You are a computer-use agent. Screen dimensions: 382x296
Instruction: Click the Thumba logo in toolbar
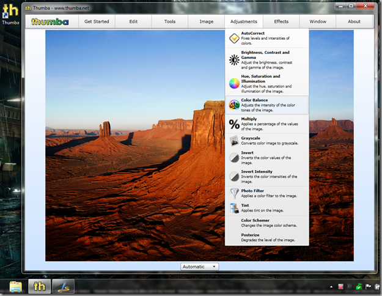tap(50, 21)
